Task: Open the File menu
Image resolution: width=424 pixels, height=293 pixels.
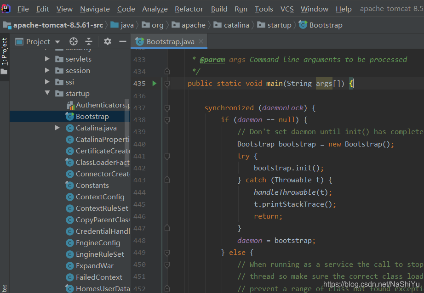Action: pyautogui.click(x=23, y=9)
